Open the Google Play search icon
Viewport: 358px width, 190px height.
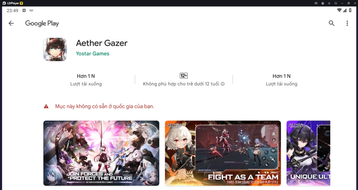coord(331,23)
